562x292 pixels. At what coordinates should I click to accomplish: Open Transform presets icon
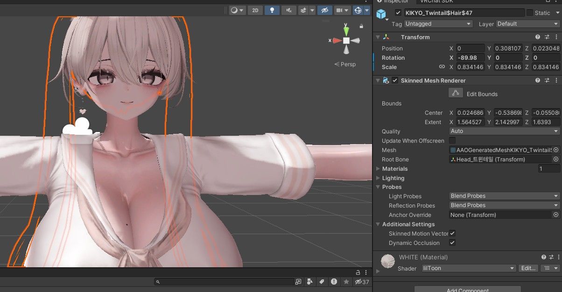click(x=547, y=37)
